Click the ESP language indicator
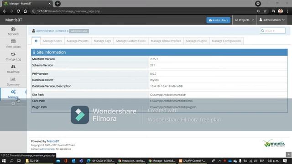292x164 pixels. pos(262,161)
